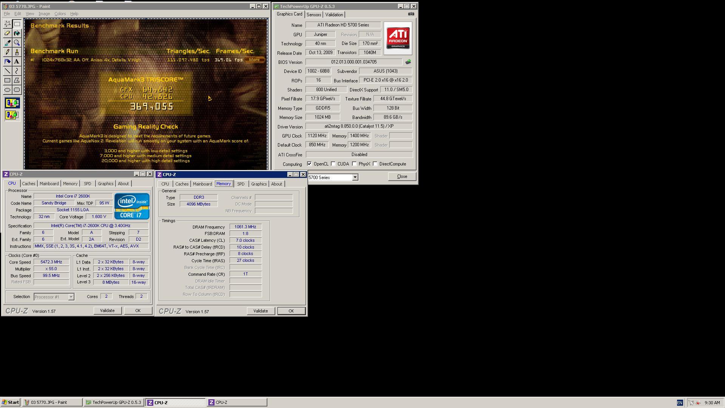Select the Magnifier tool in Paint
725x408 pixels.
point(17,43)
